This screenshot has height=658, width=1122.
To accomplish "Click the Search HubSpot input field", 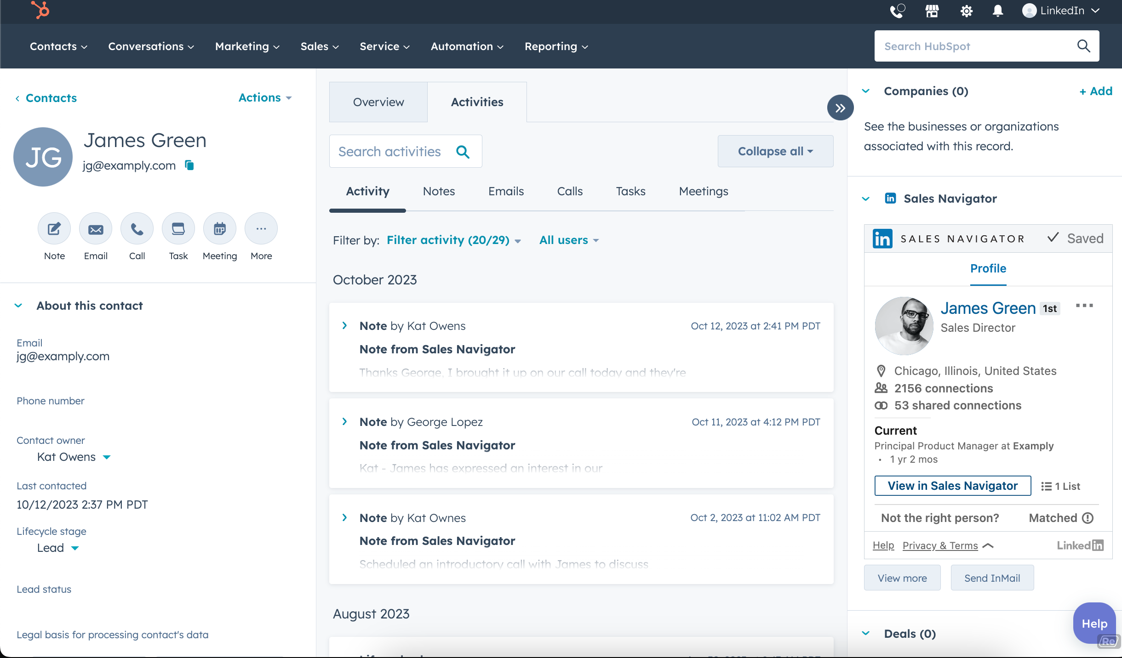I will (x=986, y=46).
